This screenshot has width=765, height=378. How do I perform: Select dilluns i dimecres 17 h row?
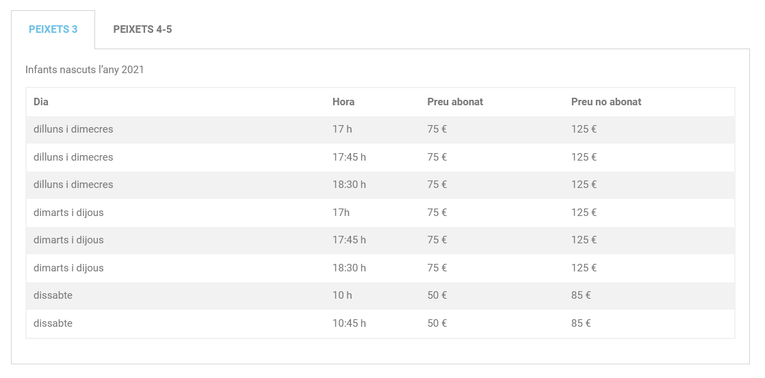tap(380, 130)
